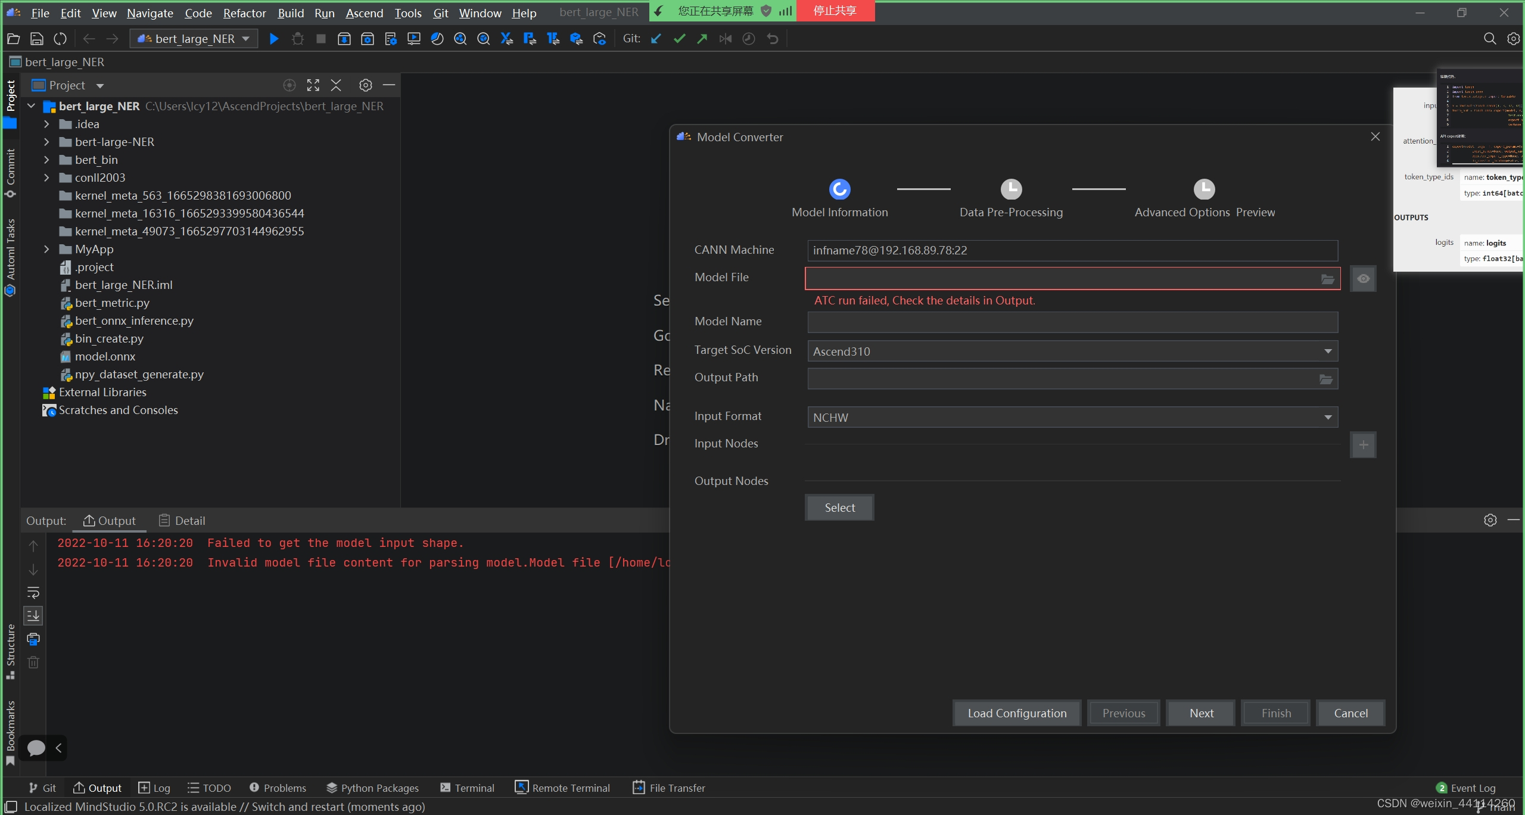Viewport: 1525px width, 815px height.
Task: Open the Ascend menu
Action: [364, 13]
